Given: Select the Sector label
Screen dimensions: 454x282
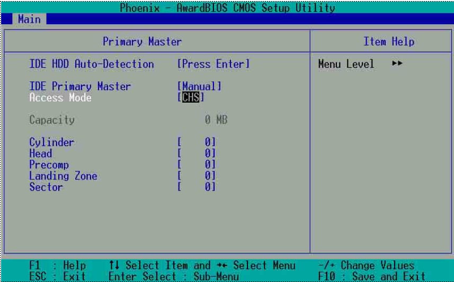Looking at the screenshot, I should pyautogui.click(x=46, y=187).
